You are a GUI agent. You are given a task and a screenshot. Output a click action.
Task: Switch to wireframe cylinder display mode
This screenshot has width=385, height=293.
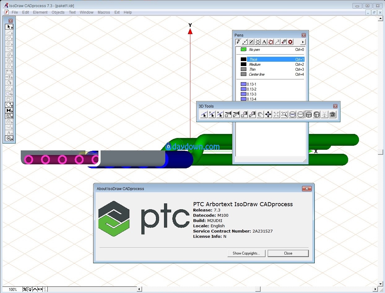(292, 115)
